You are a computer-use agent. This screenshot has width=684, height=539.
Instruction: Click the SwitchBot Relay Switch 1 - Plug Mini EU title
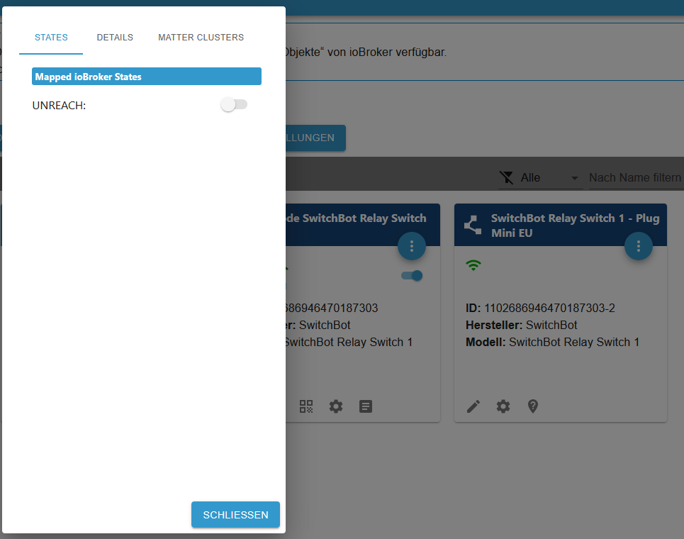click(575, 226)
